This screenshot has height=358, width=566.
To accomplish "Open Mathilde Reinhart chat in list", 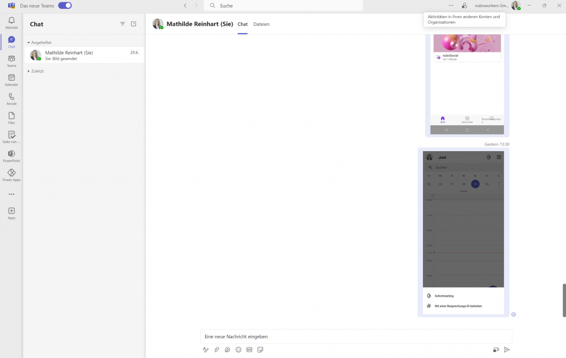I will (x=84, y=55).
